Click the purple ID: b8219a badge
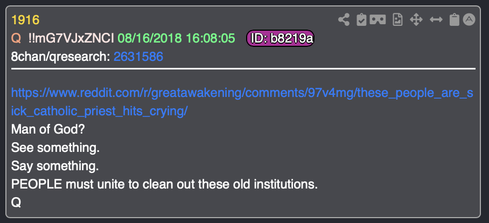Viewport: 489px width, 223px height. [280, 39]
